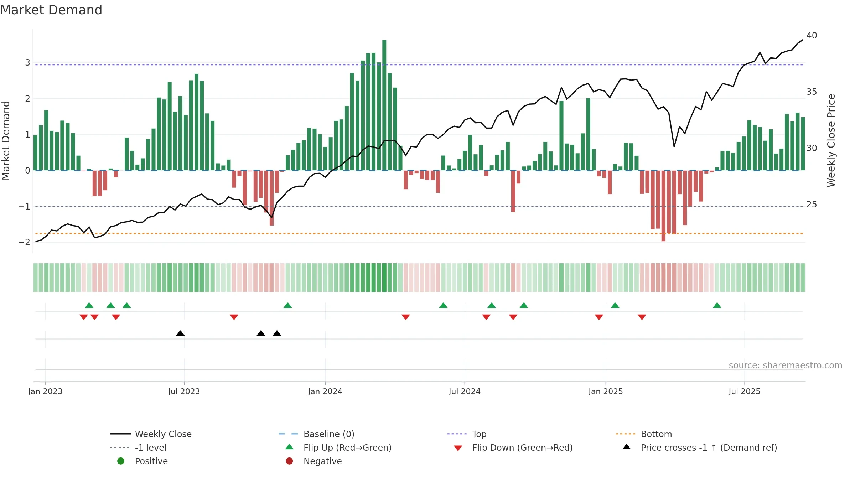This screenshot has height=481, width=855.
Task: Click the Jul 2023 axis label
Action: [x=184, y=391]
